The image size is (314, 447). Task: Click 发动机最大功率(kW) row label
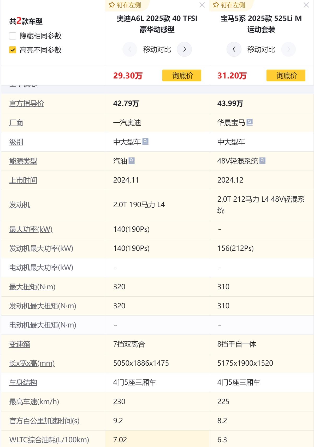coord(41,248)
